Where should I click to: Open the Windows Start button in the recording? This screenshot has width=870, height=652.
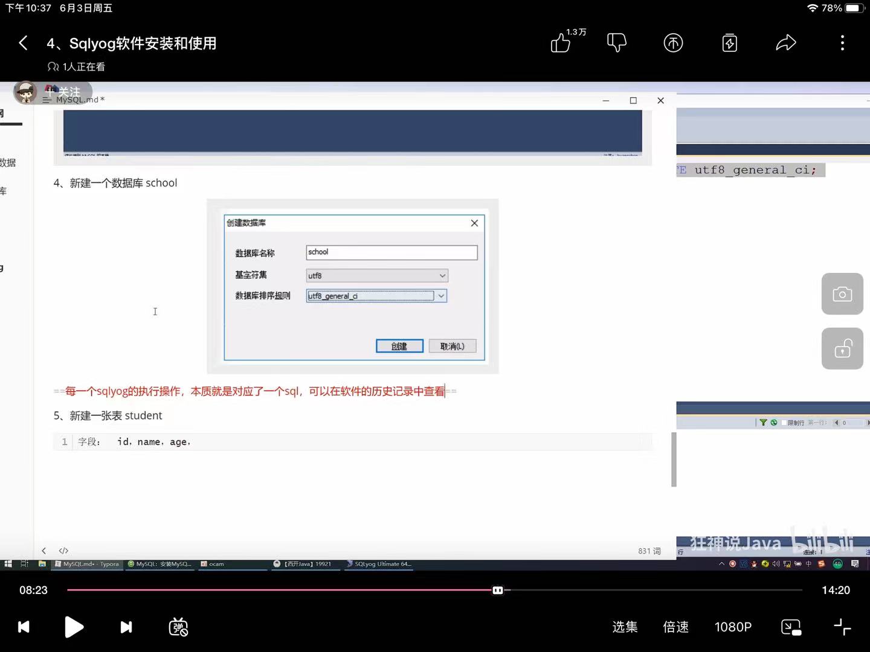tap(8, 564)
